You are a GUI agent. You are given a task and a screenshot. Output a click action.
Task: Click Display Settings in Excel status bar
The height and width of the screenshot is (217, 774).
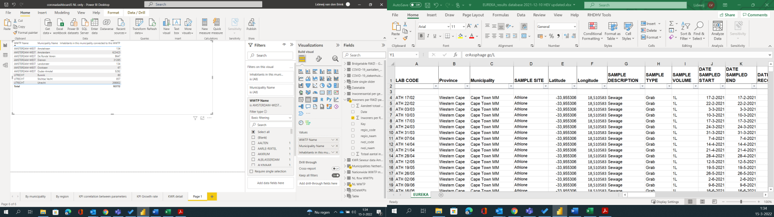click(665, 202)
